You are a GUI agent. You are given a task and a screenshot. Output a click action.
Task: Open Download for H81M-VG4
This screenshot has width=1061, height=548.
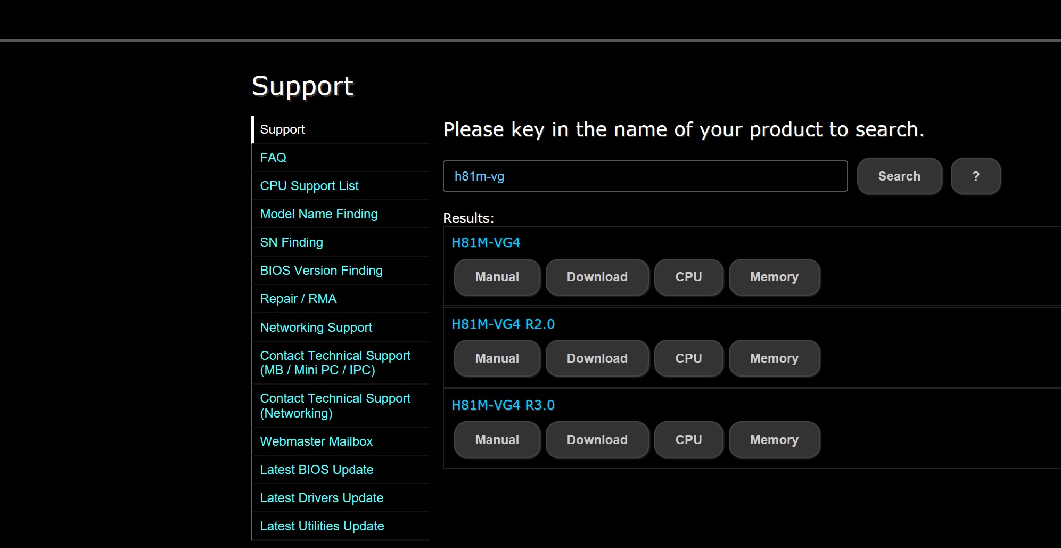coord(597,277)
